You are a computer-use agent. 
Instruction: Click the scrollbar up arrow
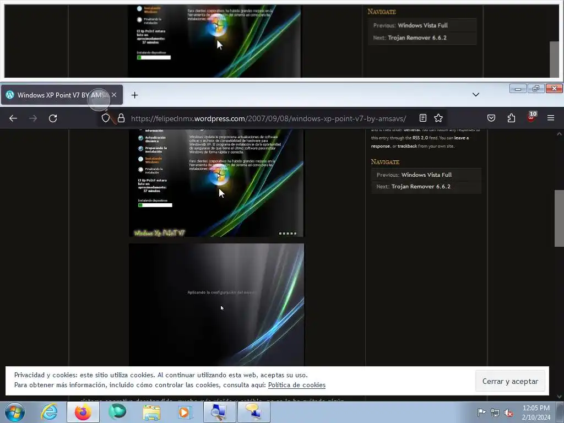point(559,134)
